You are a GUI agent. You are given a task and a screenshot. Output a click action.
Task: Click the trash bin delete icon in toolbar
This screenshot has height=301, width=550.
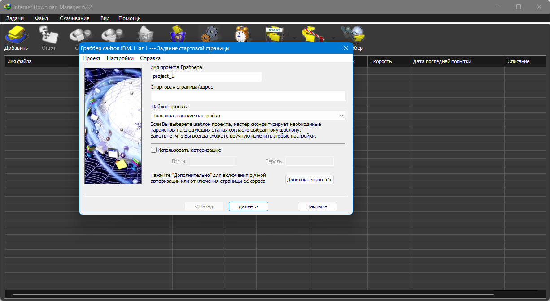[145, 34]
